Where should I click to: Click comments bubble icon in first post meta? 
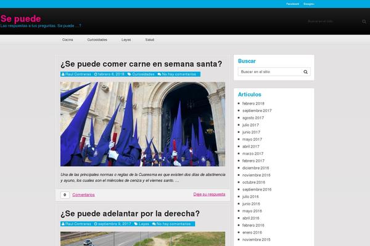(x=159, y=74)
